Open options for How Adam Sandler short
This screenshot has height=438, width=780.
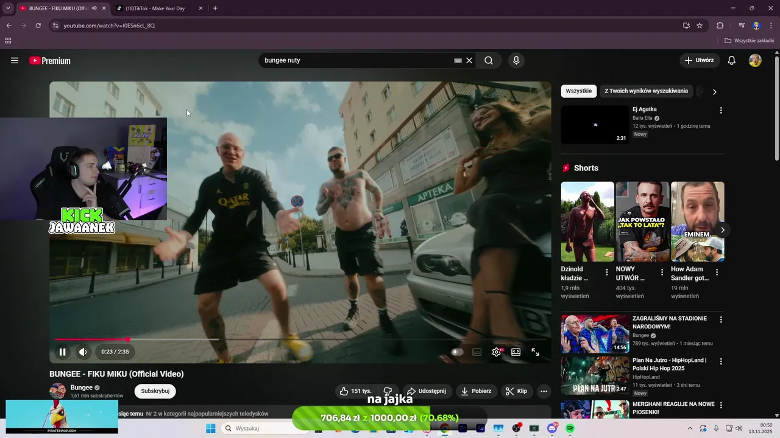click(717, 273)
